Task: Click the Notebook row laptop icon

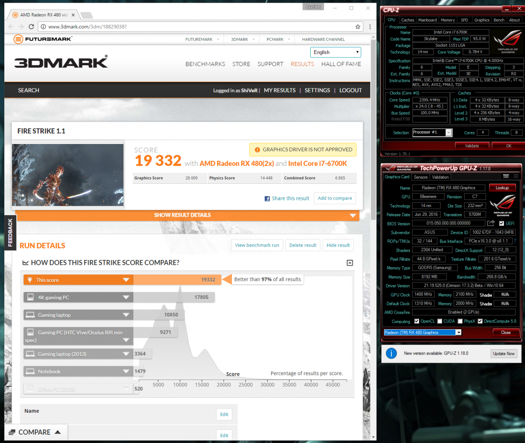Action: coord(31,371)
